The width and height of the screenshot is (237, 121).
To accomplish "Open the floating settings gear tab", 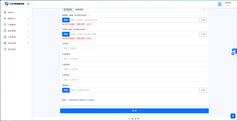I will [235, 51].
